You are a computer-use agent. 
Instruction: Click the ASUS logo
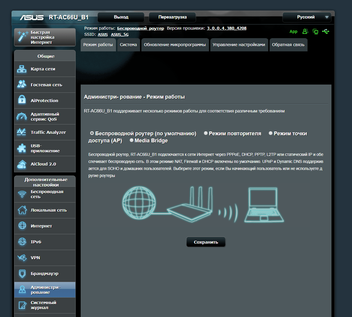coord(32,17)
